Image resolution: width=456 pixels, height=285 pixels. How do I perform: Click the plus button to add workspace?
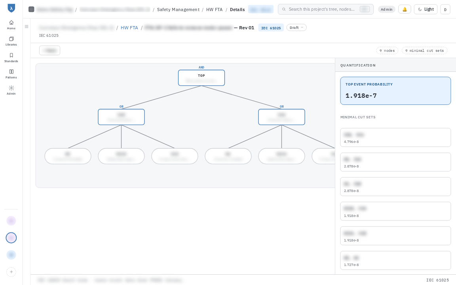tap(11, 272)
